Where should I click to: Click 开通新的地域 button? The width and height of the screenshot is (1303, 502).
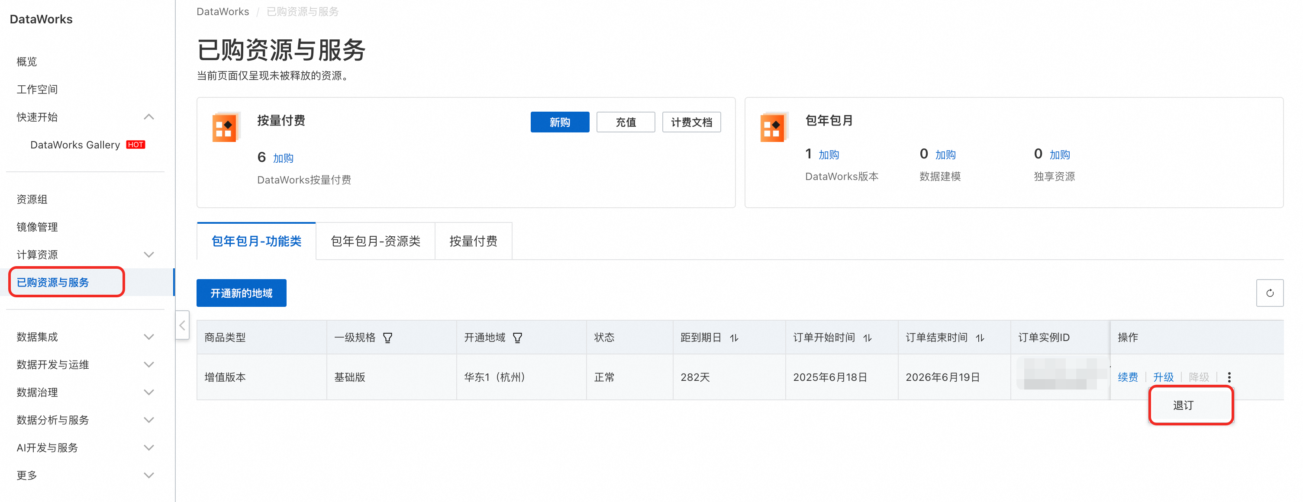(x=241, y=293)
